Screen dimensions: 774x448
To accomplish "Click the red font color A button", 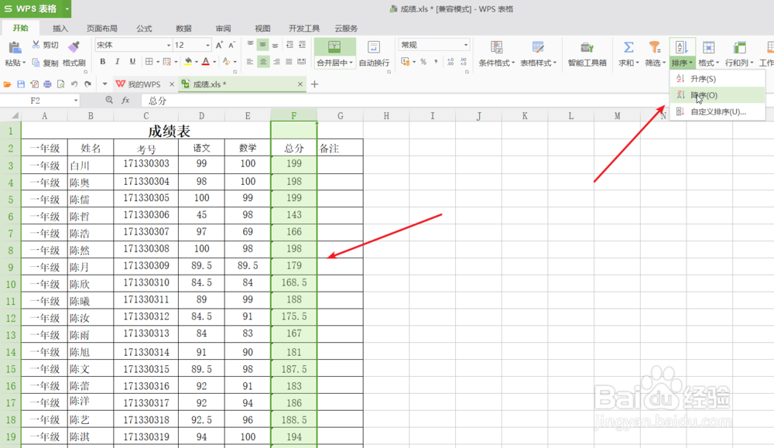I will pos(206,62).
